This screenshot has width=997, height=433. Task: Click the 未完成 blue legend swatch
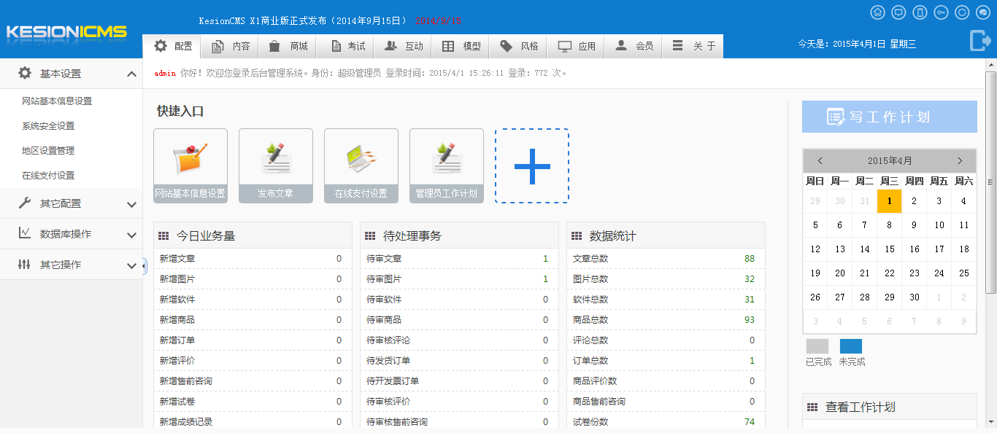pyautogui.click(x=851, y=346)
